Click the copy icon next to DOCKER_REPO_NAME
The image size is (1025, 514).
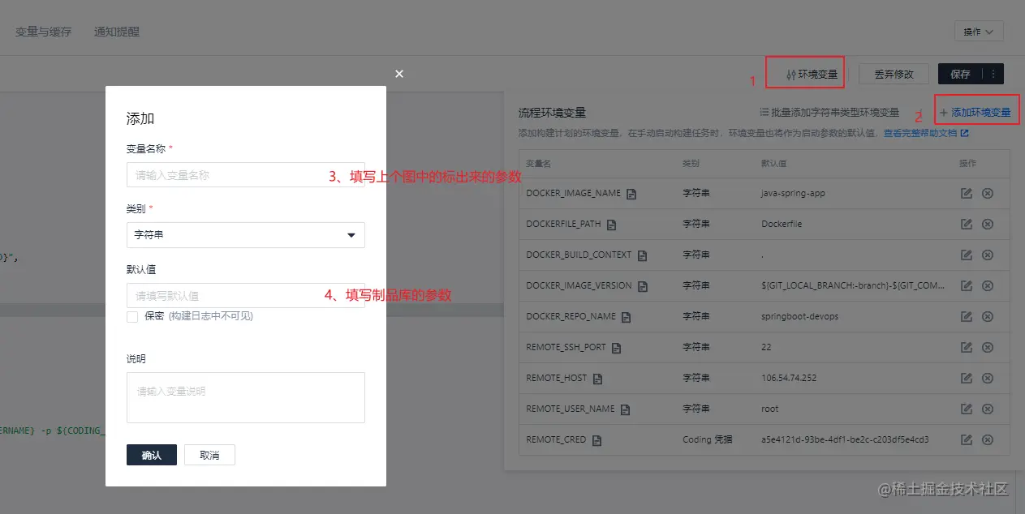coord(626,317)
